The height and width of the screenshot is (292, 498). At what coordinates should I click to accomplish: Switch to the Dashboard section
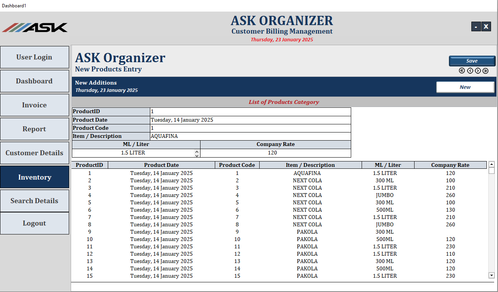tap(34, 81)
